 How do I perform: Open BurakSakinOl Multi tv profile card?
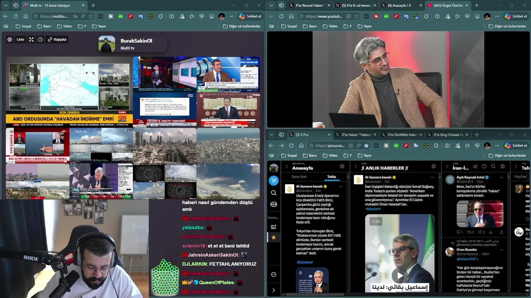tap(132, 44)
